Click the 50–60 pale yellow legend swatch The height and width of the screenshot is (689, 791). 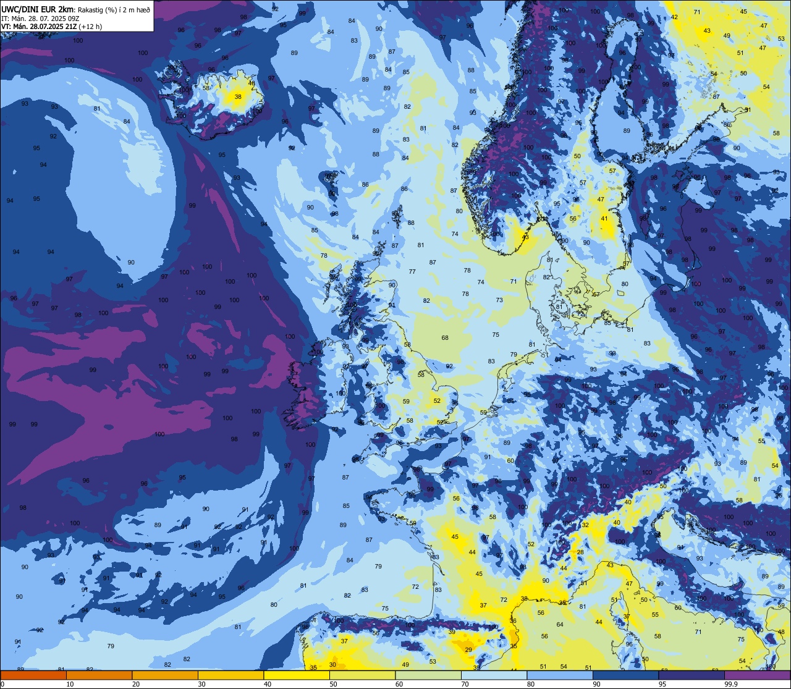[x=362, y=675]
